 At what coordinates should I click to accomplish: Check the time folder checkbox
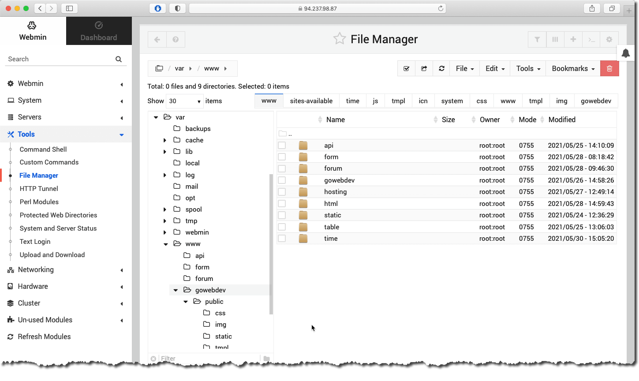282,239
